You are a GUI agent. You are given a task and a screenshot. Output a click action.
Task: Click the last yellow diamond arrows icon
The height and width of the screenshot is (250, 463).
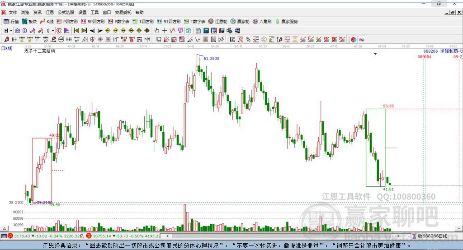[147, 31]
